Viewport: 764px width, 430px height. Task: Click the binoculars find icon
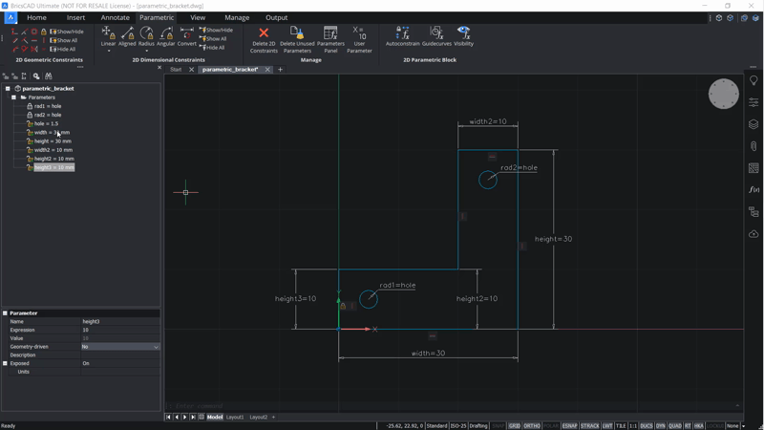(x=49, y=76)
